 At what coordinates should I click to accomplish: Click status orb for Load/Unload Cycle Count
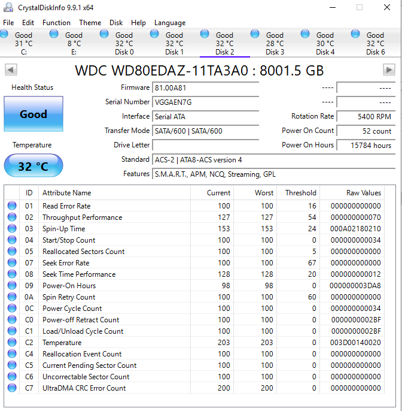(x=12, y=331)
